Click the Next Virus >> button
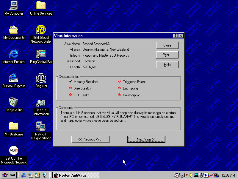Screen dimensions: 238x179 pos(146,139)
